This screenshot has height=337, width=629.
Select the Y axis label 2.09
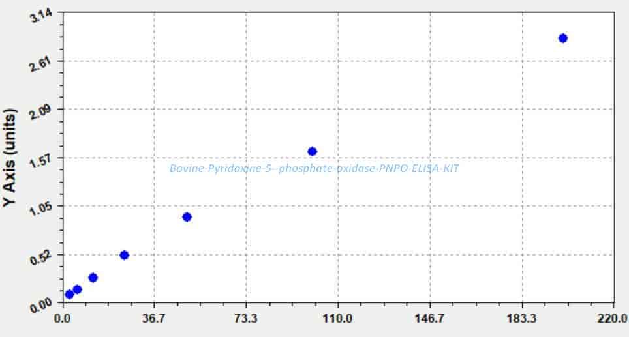41,113
